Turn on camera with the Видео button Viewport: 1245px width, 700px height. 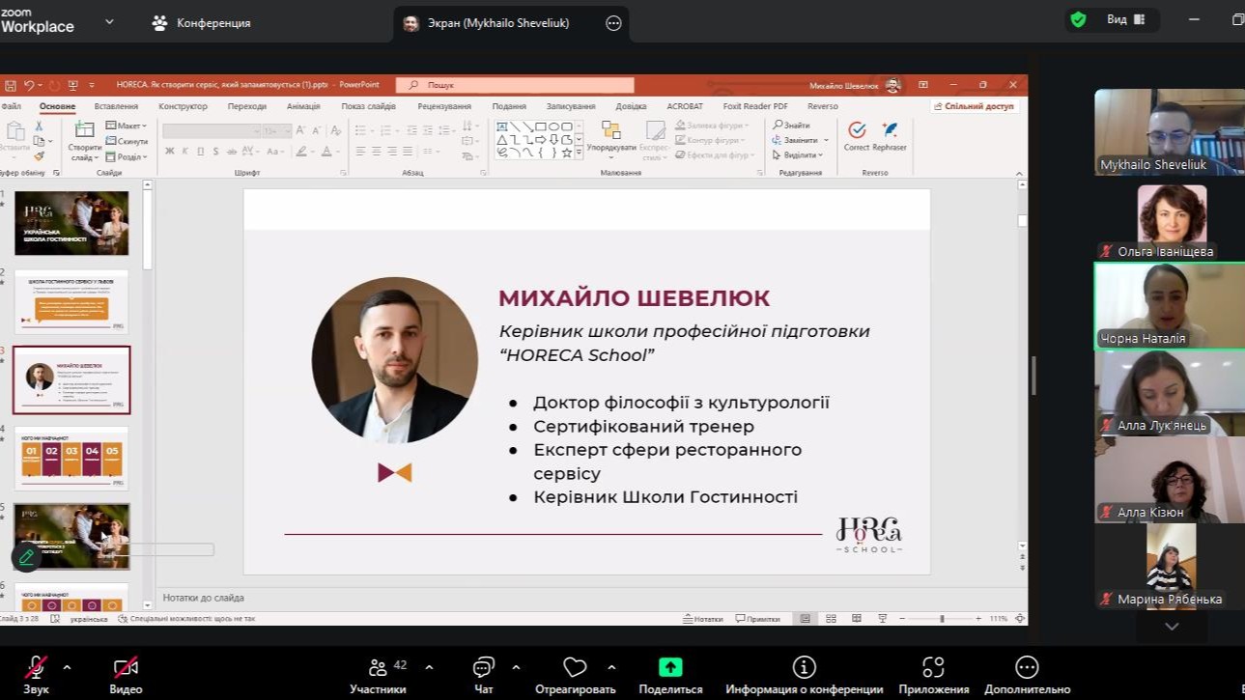click(126, 668)
